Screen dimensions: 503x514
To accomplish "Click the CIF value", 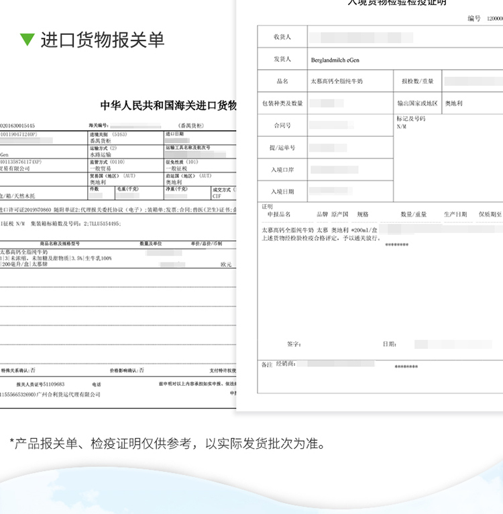I will click(217, 197).
